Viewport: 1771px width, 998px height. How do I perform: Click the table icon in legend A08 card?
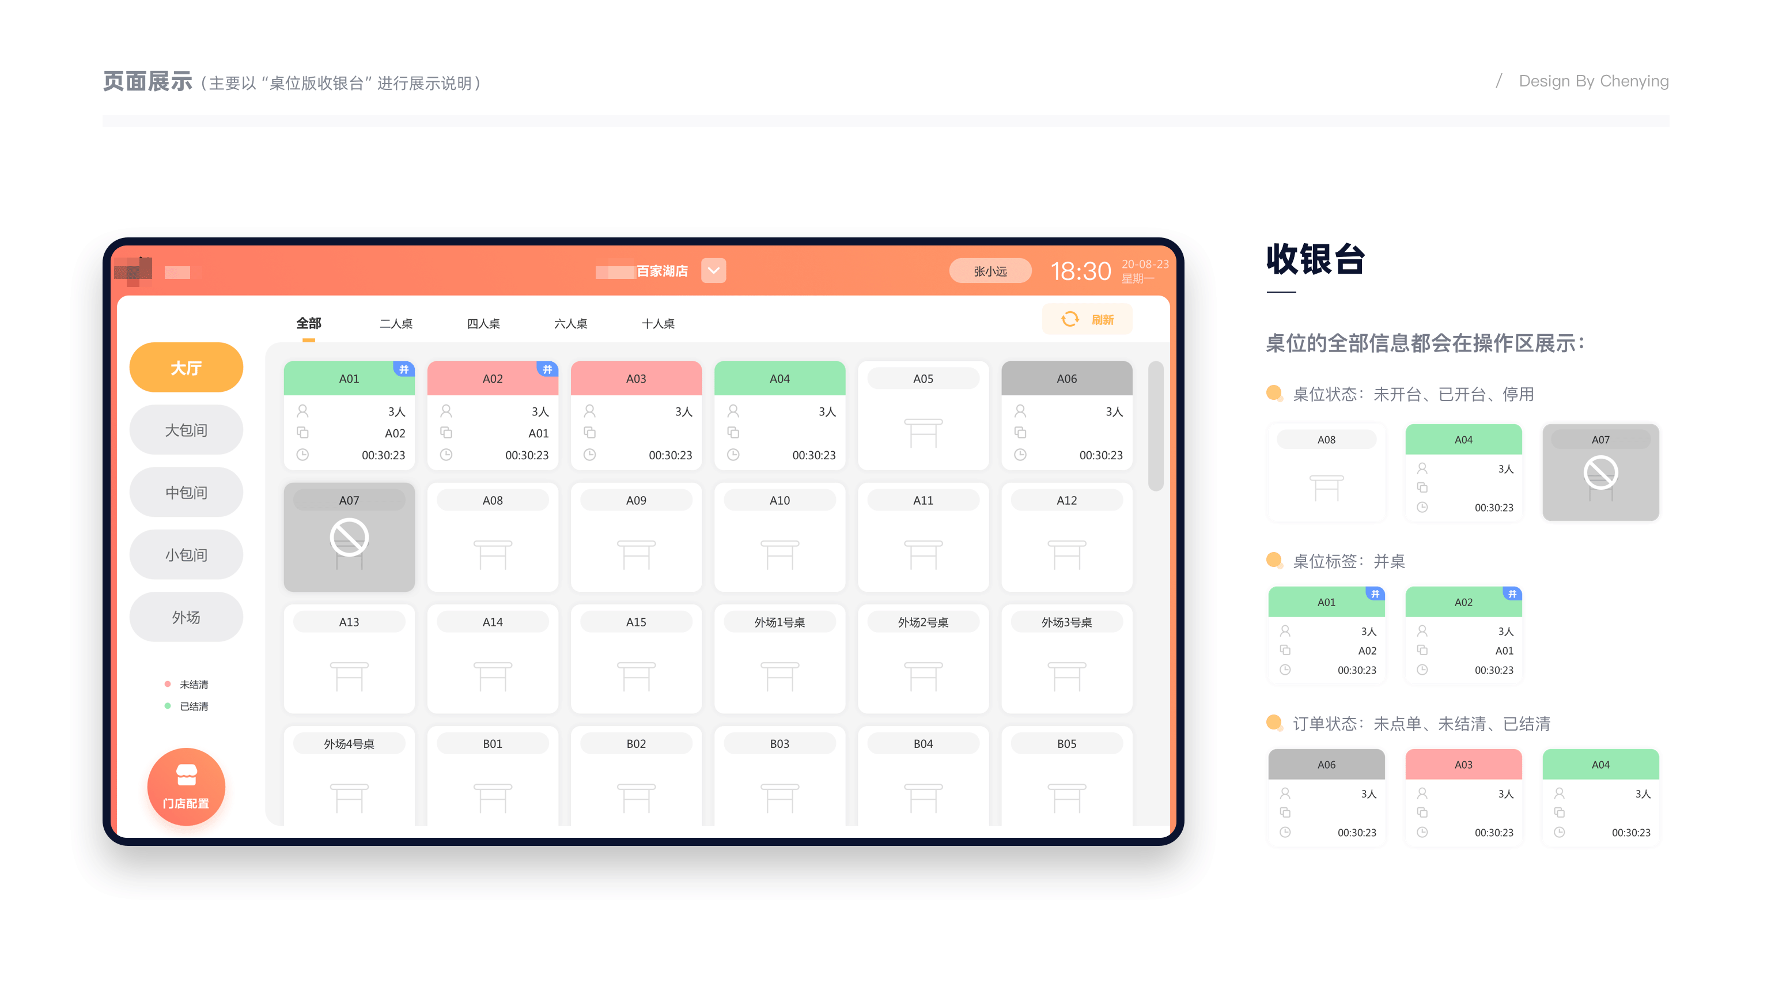(x=1326, y=487)
